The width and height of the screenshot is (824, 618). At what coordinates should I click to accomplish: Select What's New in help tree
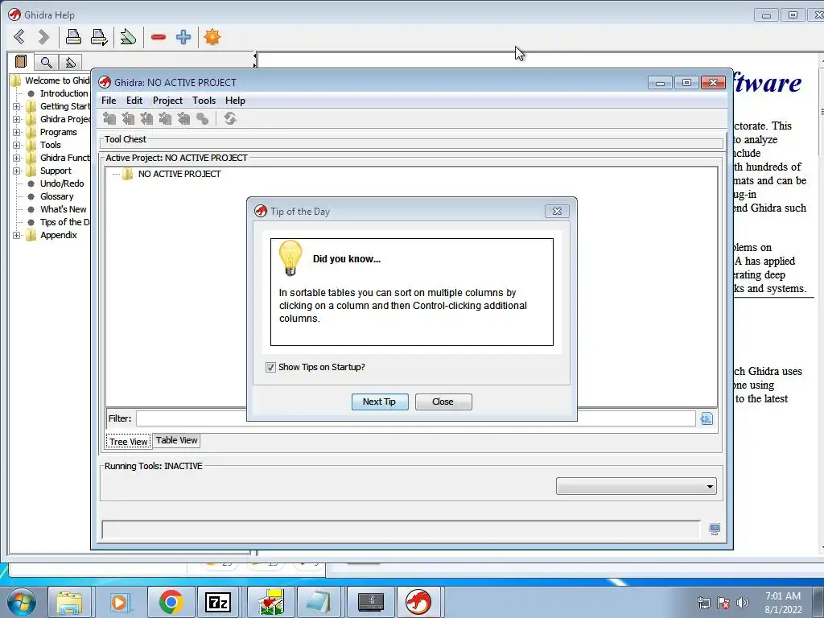[63, 209]
